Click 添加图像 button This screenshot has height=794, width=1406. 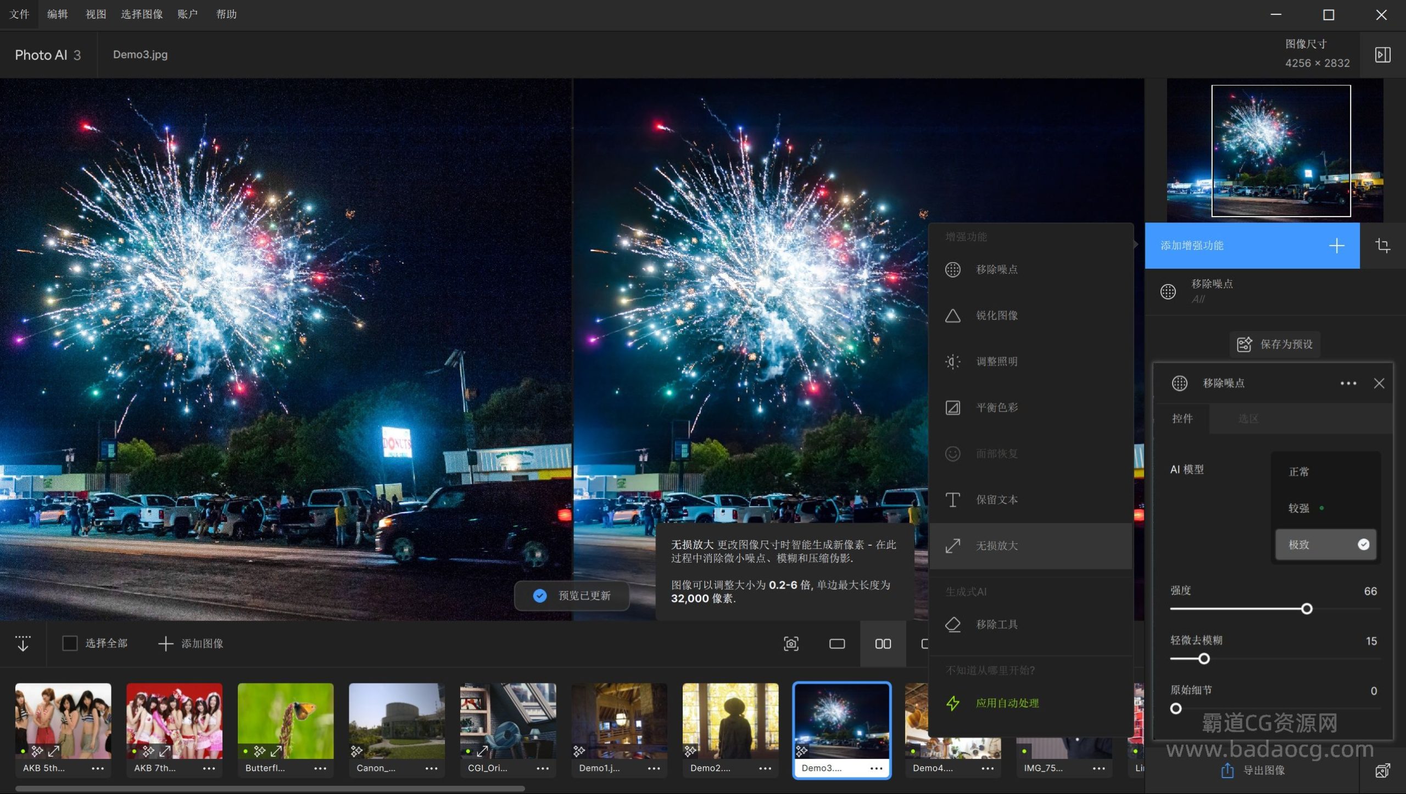191,643
